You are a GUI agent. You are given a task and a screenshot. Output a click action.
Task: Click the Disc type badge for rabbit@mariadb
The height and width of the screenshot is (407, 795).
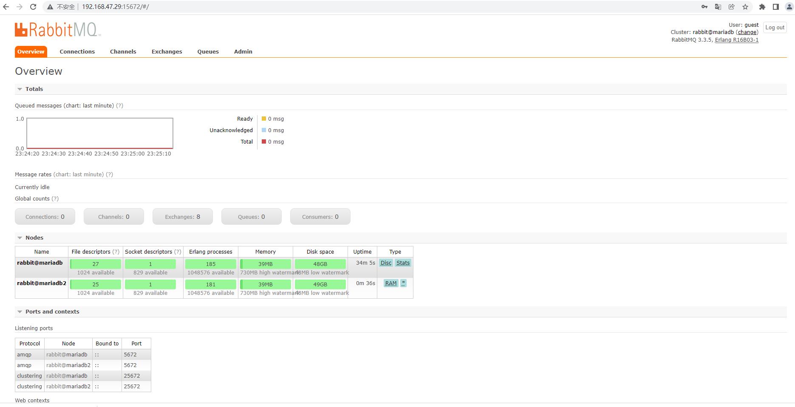coord(386,263)
